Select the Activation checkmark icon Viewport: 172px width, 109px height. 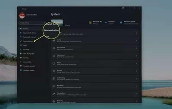pyautogui.click(x=54, y=86)
